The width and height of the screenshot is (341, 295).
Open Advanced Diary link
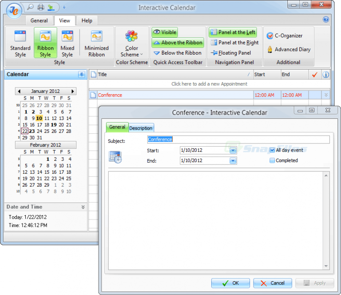289,49
